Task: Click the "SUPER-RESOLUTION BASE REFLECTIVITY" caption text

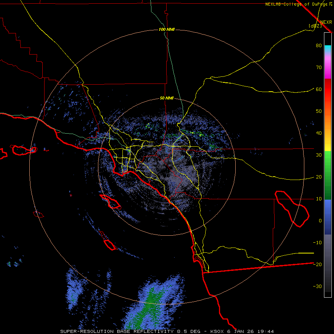Action: [117, 331]
